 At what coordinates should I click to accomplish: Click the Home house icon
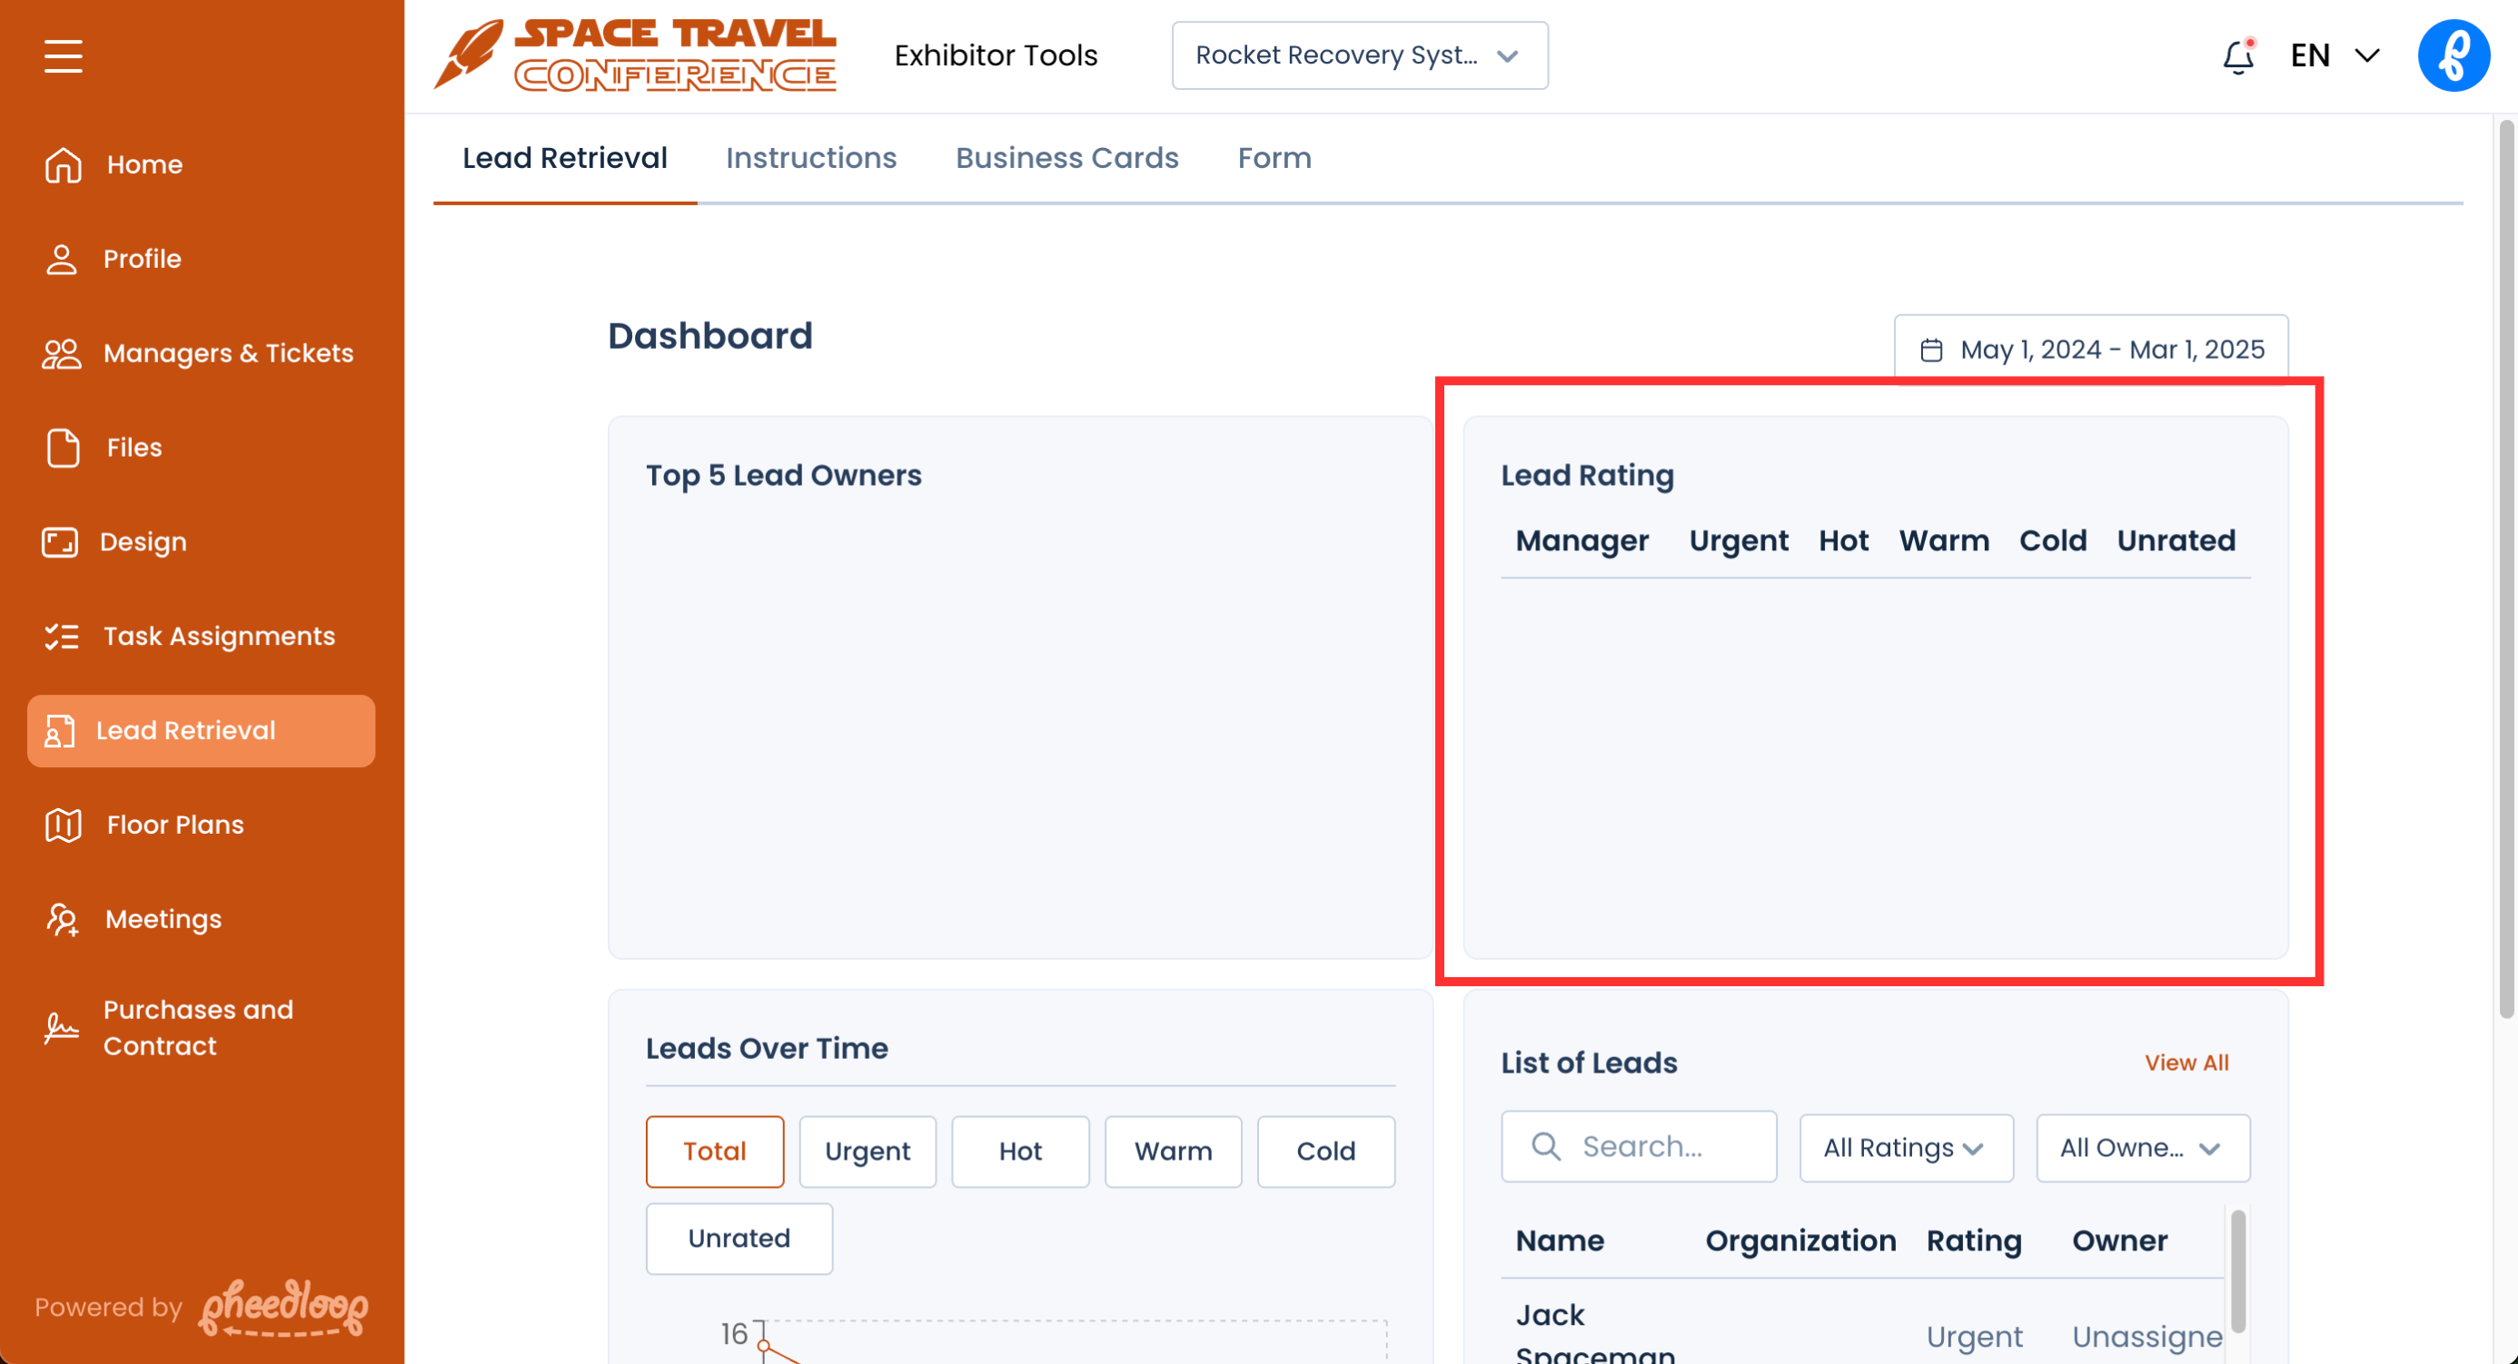[63, 164]
